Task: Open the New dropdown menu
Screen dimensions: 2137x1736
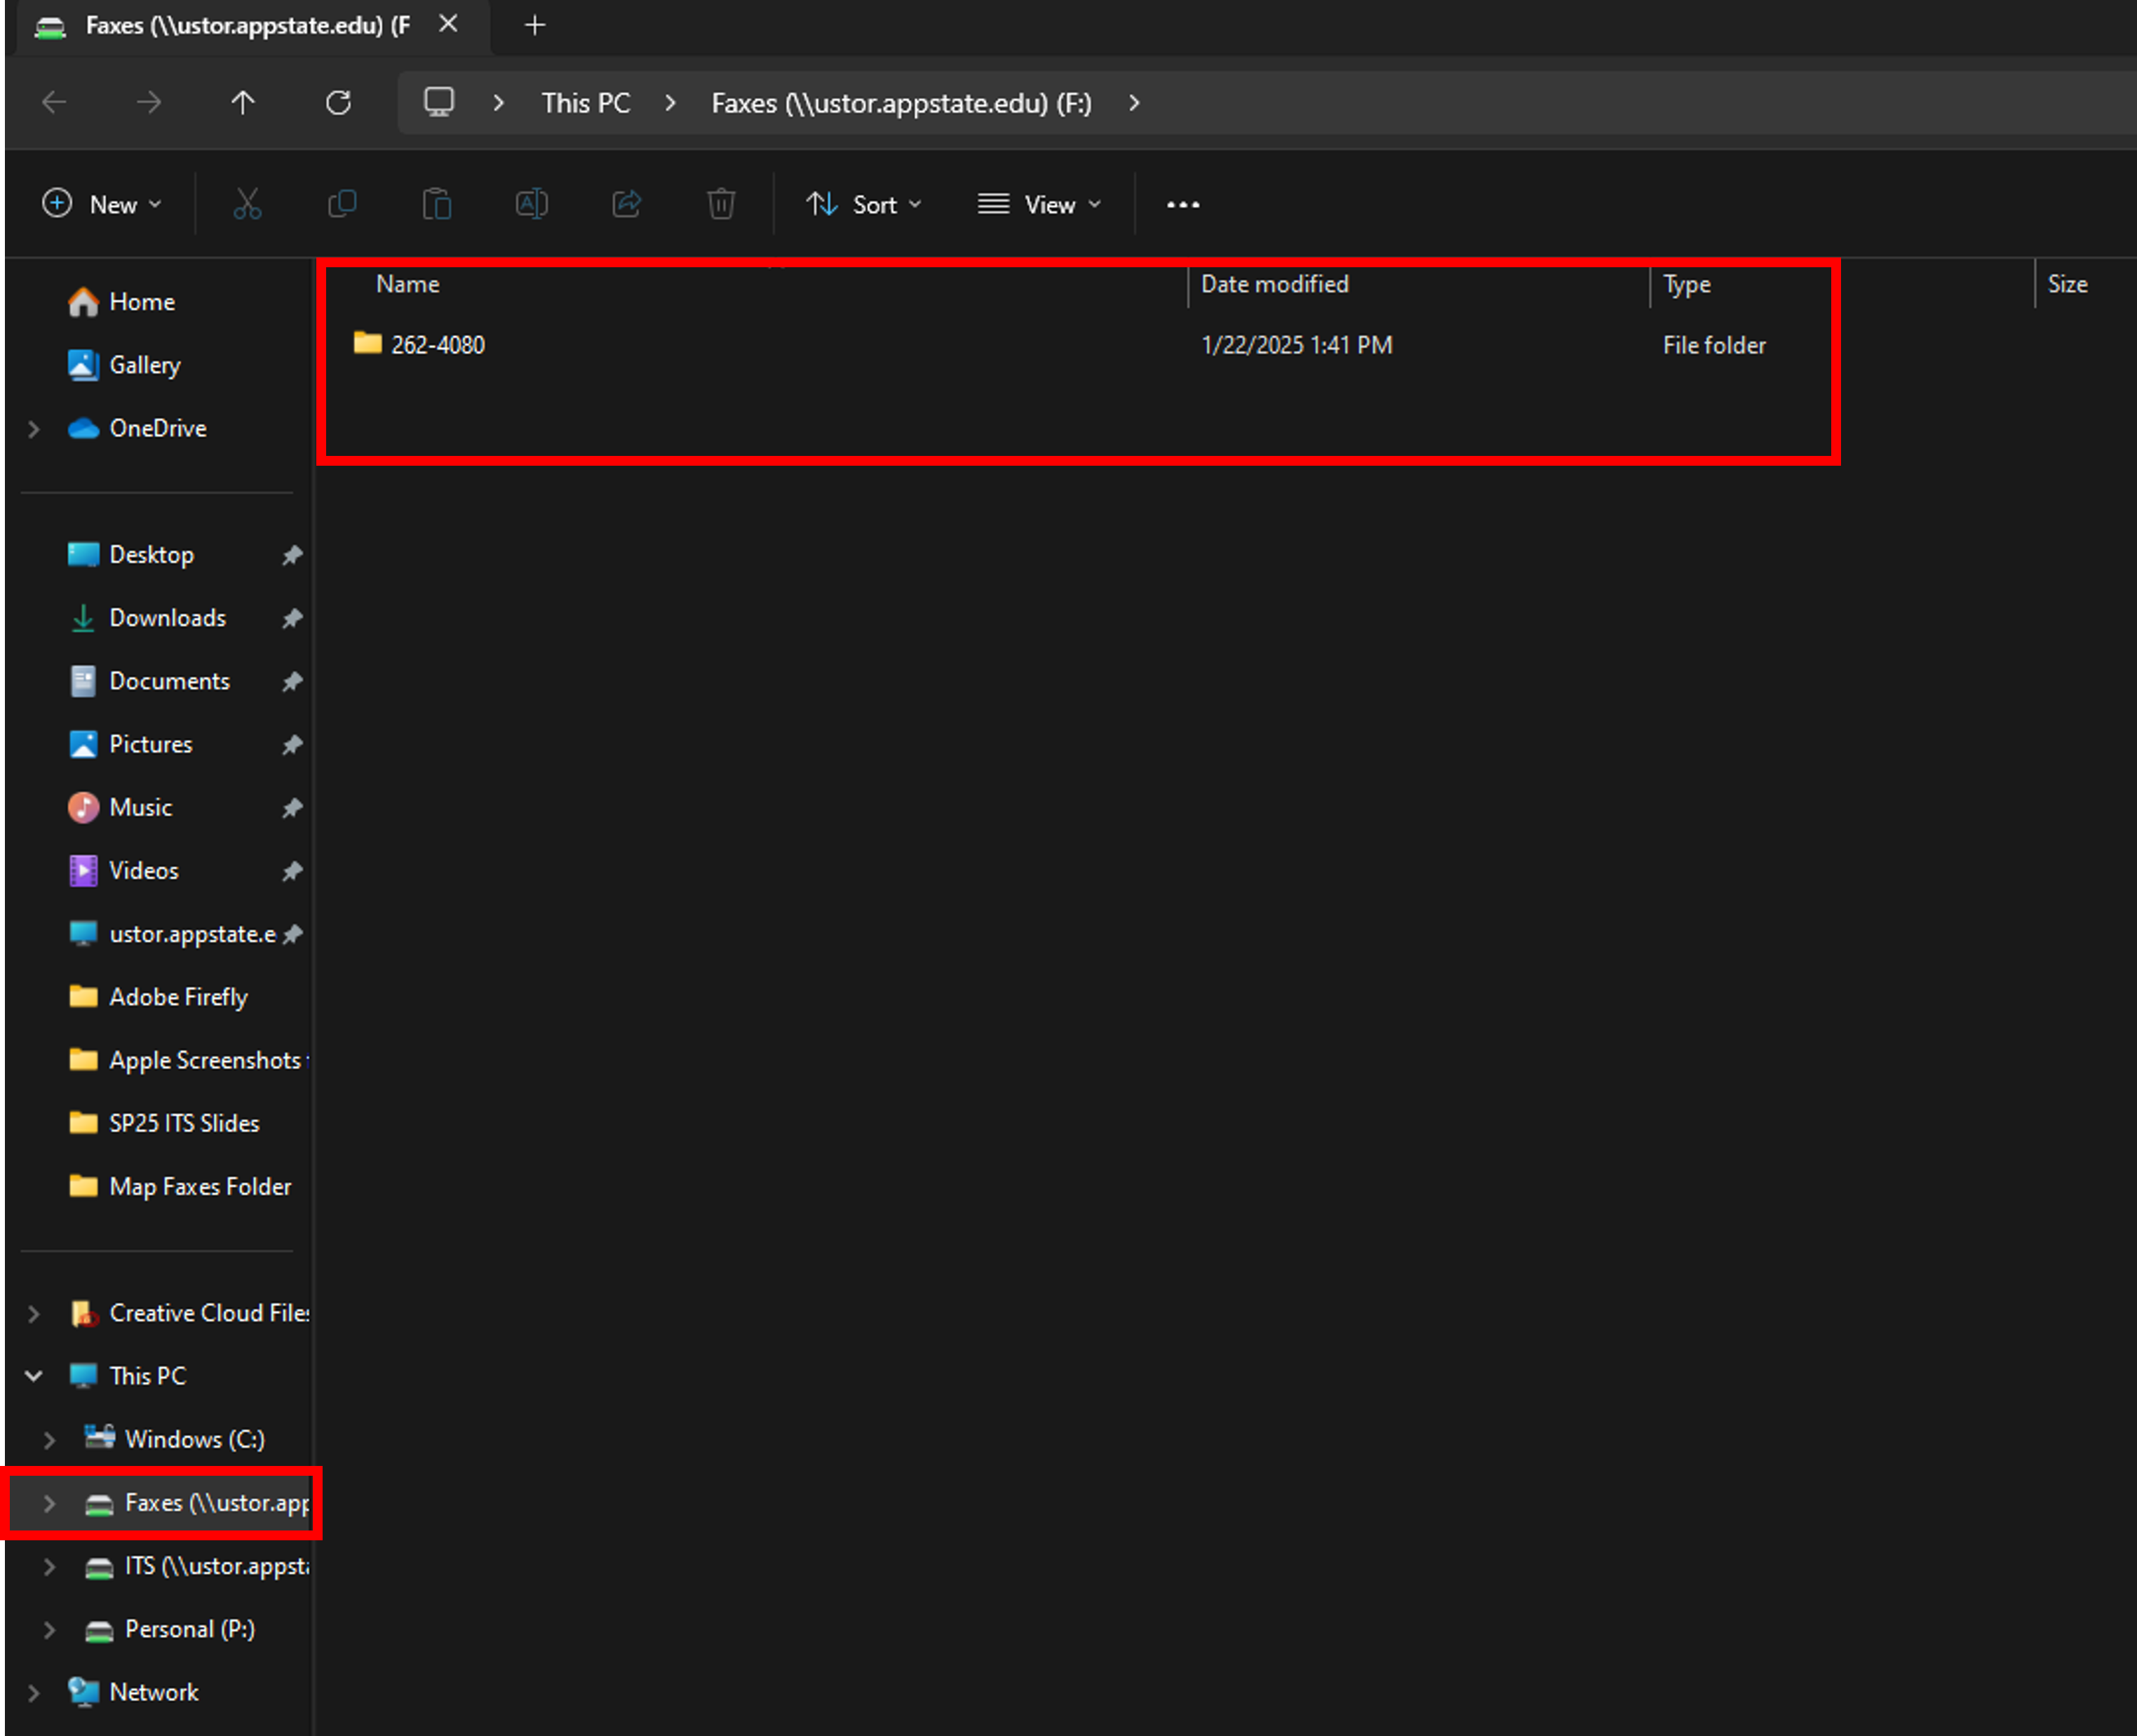Action: [x=102, y=204]
